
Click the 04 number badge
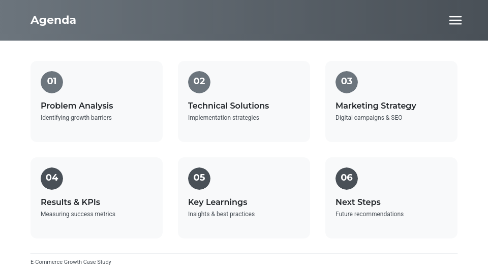(52, 179)
